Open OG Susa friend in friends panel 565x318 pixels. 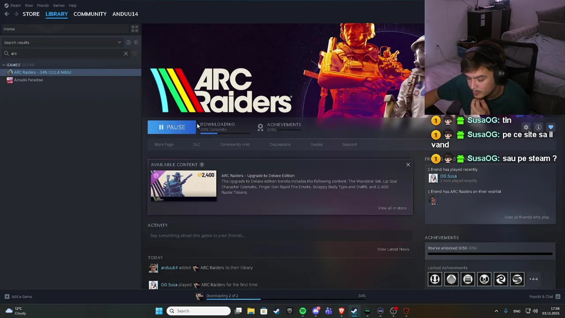pos(448,176)
